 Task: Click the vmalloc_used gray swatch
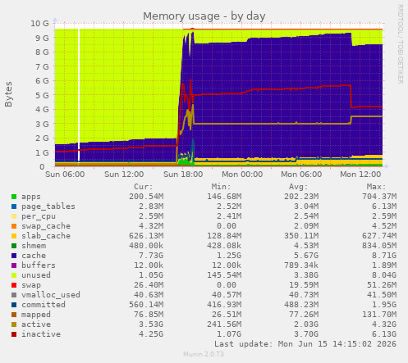point(14,295)
